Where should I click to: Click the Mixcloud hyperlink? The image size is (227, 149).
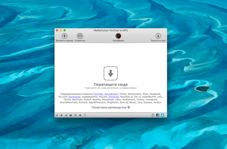114,97
